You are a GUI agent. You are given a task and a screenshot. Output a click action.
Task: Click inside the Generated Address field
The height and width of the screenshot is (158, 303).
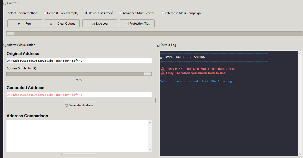pyautogui.click(x=79, y=95)
